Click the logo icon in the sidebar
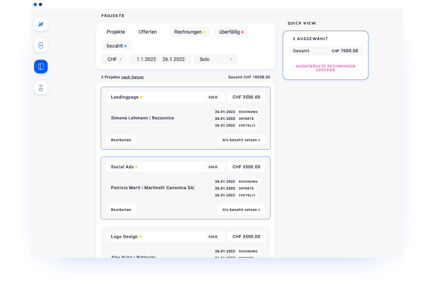Image resolution: width=434 pixels, height=285 pixels. pos(41,24)
